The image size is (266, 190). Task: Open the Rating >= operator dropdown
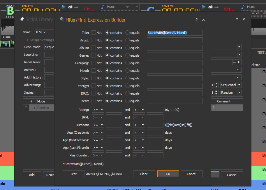(102, 110)
